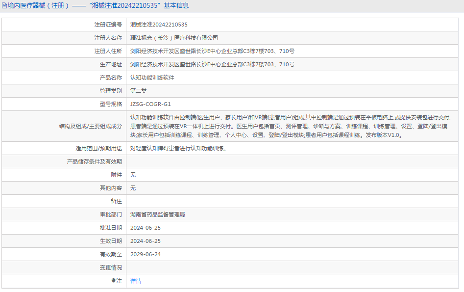The image size is (464, 292).
Task: Select the 生产地址 address value
Action: [x=212, y=64]
